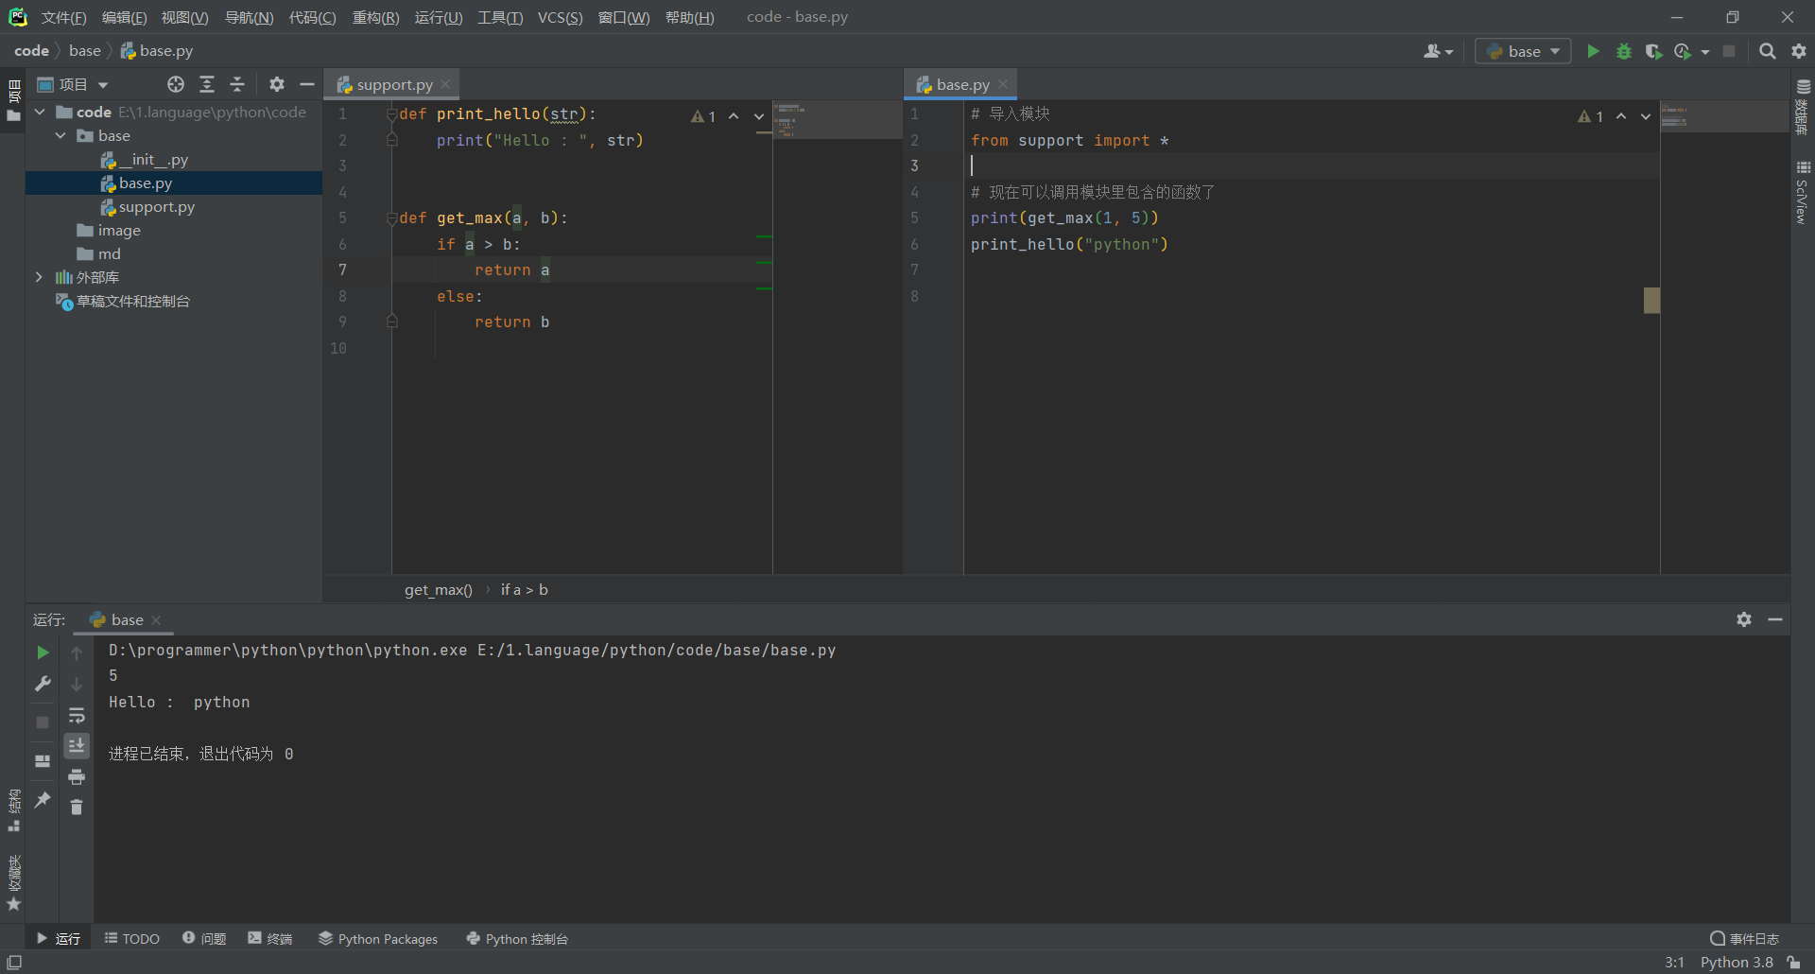Click the green Debug bug icon
Image resolution: width=1815 pixels, height=974 pixels.
click(x=1624, y=51)
